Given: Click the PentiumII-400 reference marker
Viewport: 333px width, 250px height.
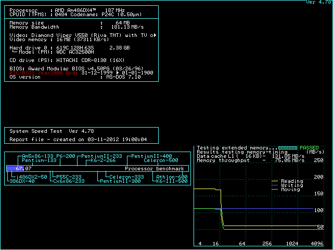Looking at the screenshot, I should click(x=151, y=156).
